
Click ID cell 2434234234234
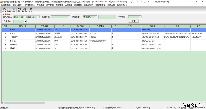[x=153, y=41]
